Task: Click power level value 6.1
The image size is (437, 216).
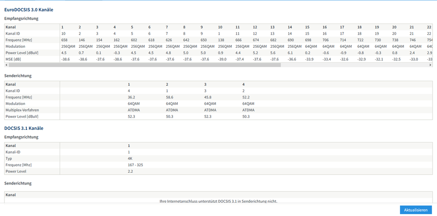Action: 290,53
